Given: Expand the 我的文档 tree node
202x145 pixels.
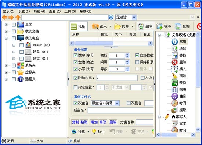Looking at the screenshot, I should [6, 31].
